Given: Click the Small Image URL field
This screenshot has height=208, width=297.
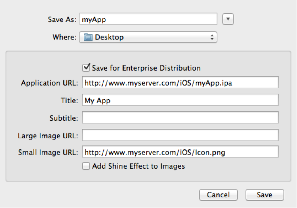Looking at the screenshot, I should [x=180, y=152].
